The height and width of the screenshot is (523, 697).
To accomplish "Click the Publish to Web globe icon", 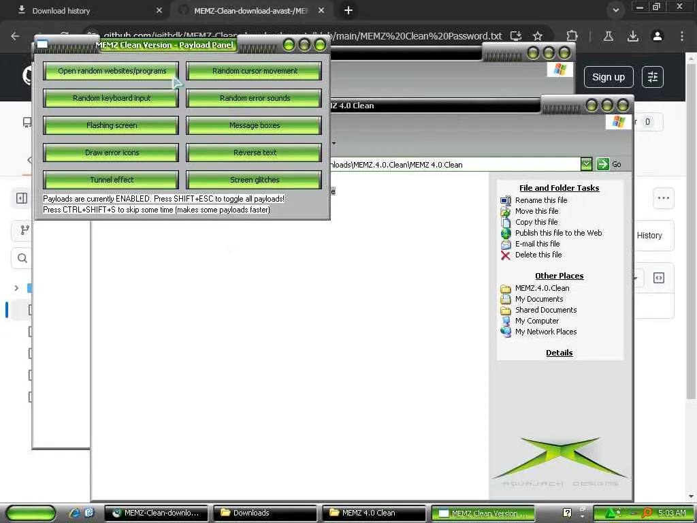I will 506,234.
